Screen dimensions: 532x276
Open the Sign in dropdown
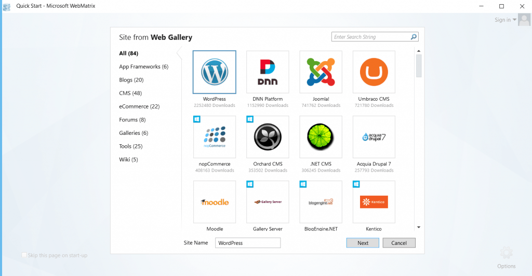pyautogui.click(x=506, y=20)
